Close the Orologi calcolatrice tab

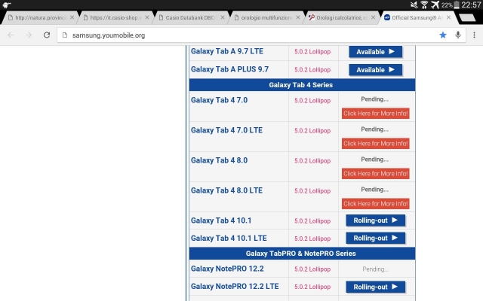373,17
